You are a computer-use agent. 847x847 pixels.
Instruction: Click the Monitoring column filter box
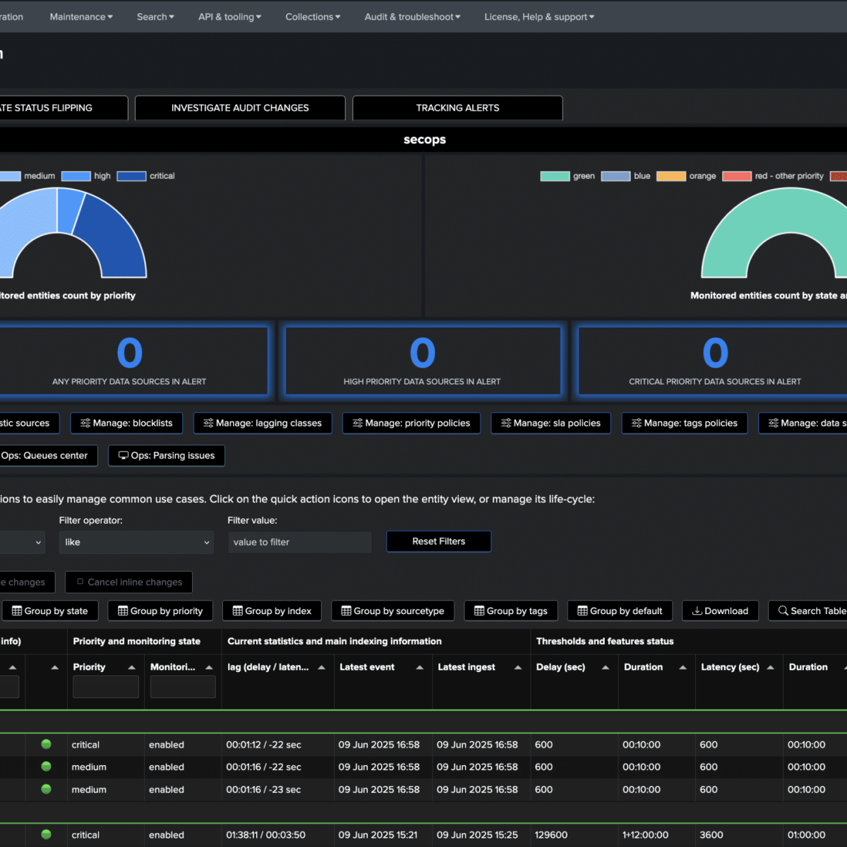(183, 687)
